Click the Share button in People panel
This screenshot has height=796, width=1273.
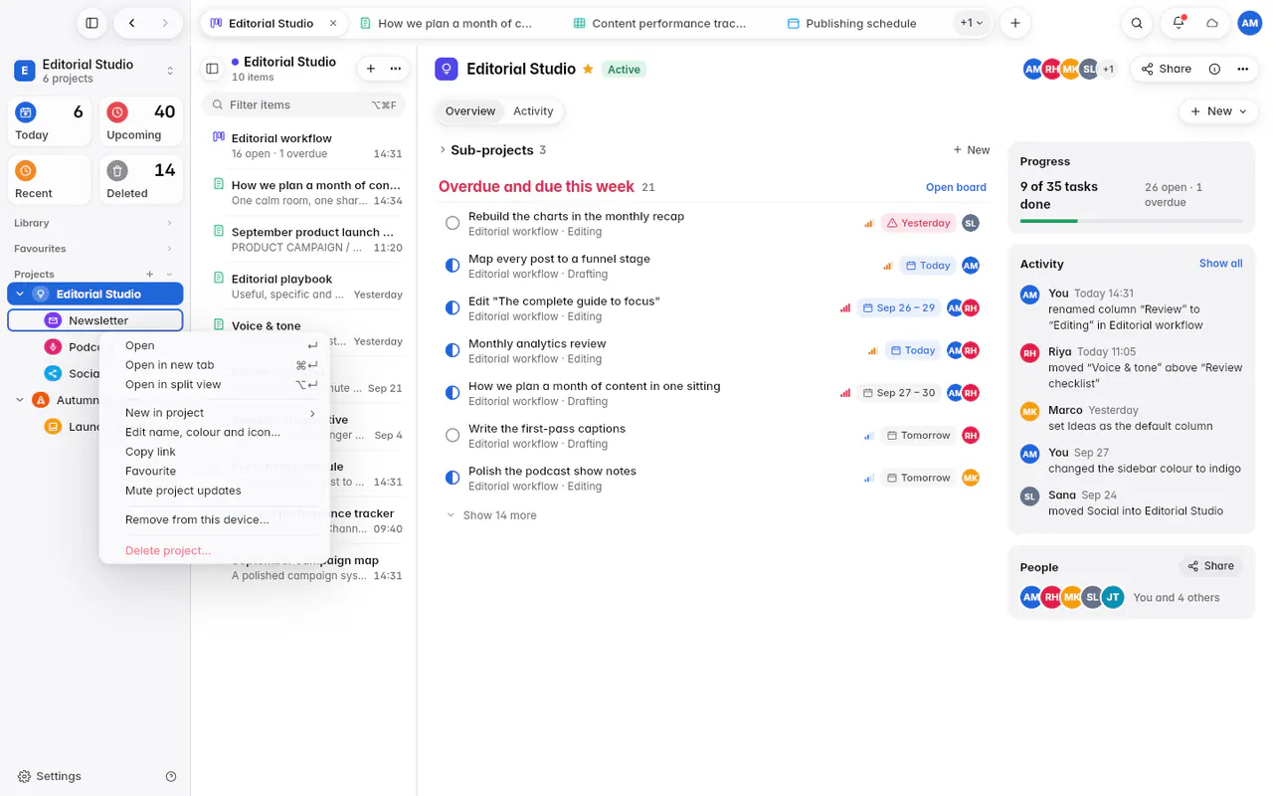[1210, 566]
